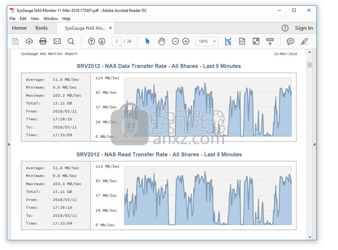338x250 pixels.
Task: Switch to the Home tab
Action: point(19,28)
